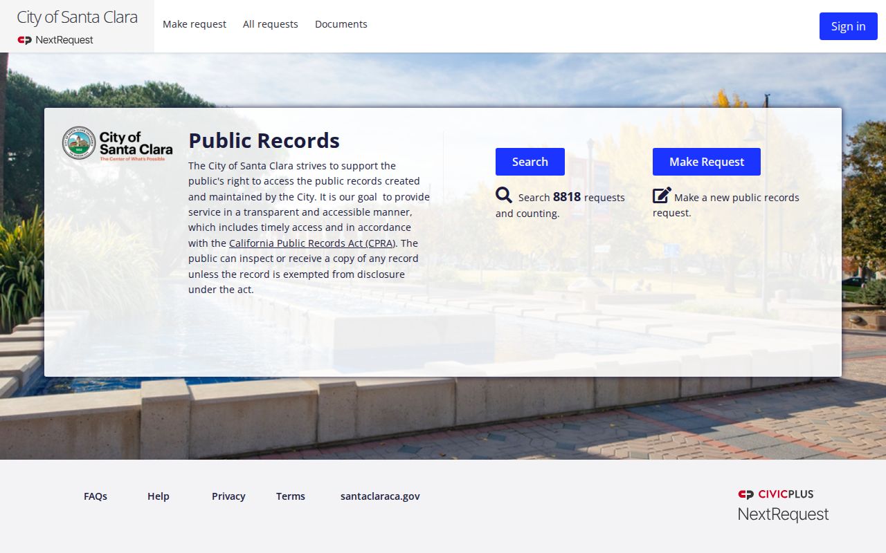Click the blue Make Request button

[707, 162]
